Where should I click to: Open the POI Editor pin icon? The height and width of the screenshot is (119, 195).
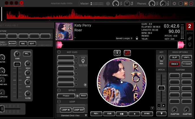pos(83,61)
